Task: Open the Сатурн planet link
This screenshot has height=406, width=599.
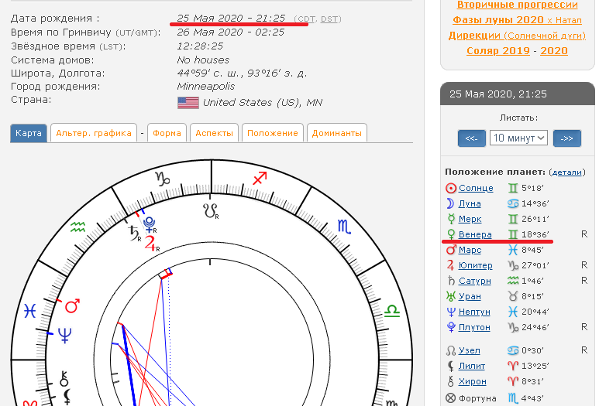Action: (x=475, y=281)
